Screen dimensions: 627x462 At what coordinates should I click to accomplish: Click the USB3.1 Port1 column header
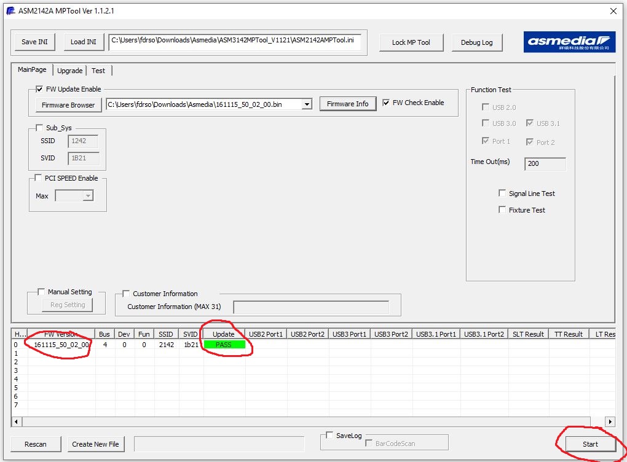point(436,334)
